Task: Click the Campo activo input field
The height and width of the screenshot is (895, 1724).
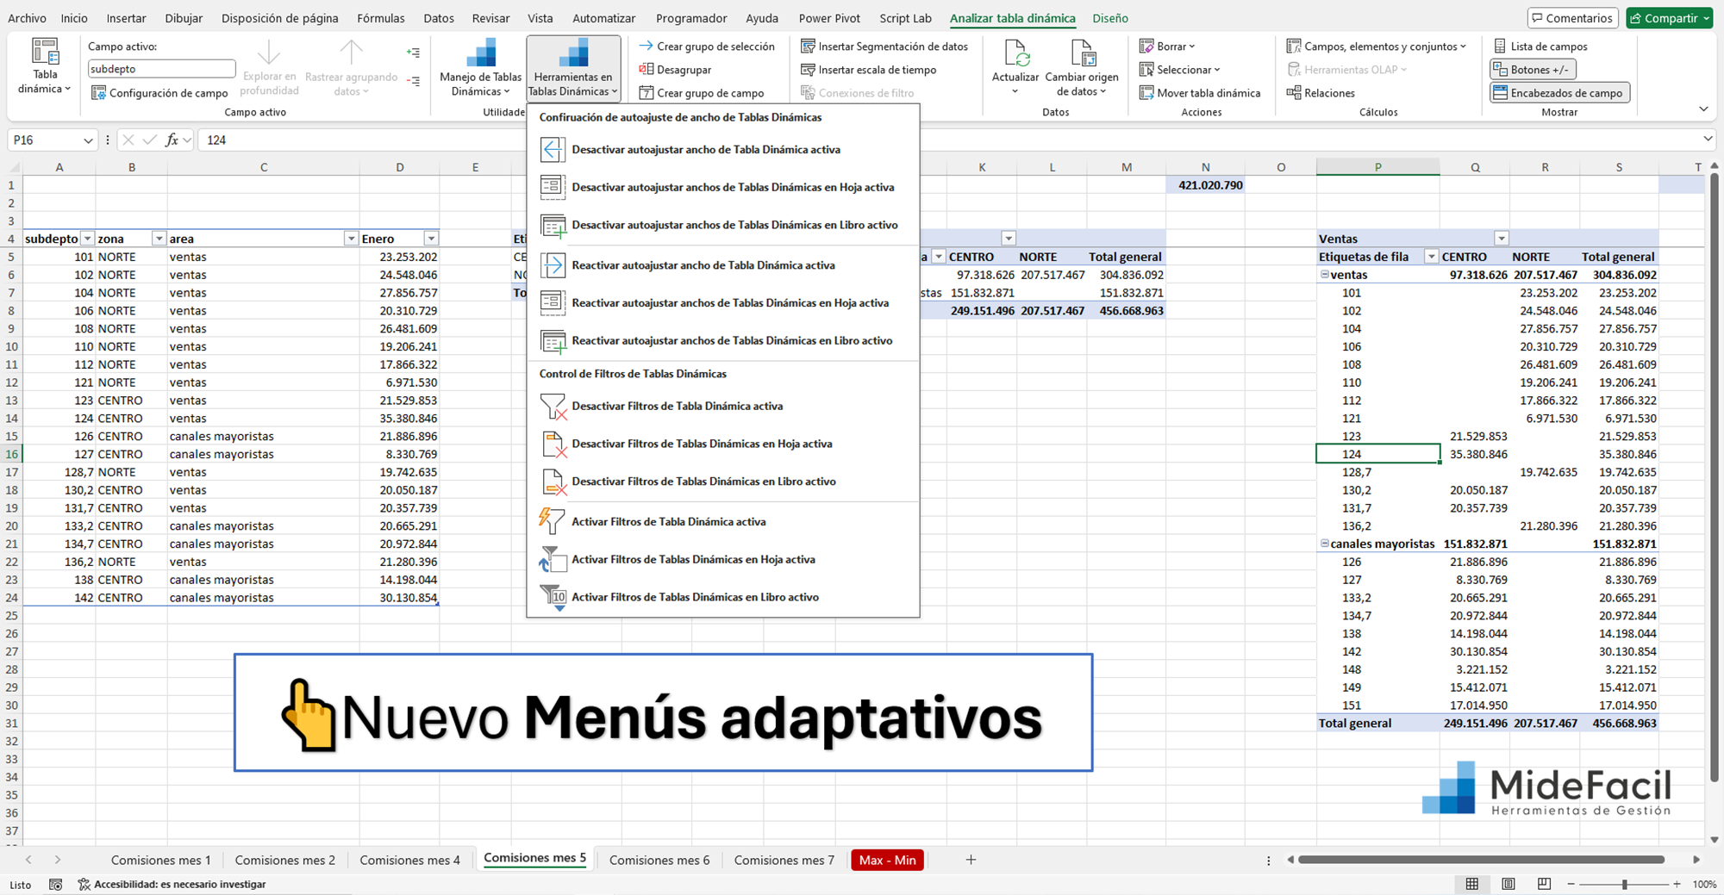Action: [161, 69]
